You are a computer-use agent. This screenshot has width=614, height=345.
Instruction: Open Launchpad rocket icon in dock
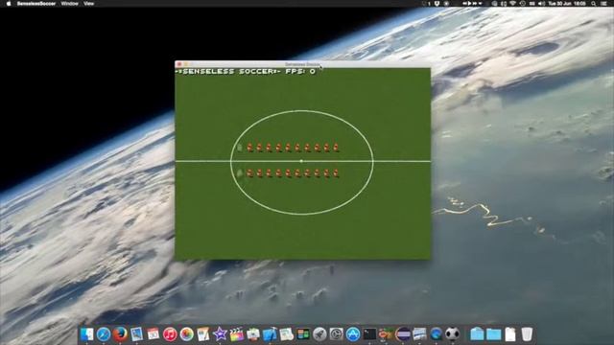click(319, 334)
